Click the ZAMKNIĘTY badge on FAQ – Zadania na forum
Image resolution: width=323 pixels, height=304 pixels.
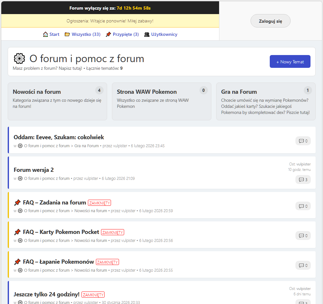pos(99,202)
